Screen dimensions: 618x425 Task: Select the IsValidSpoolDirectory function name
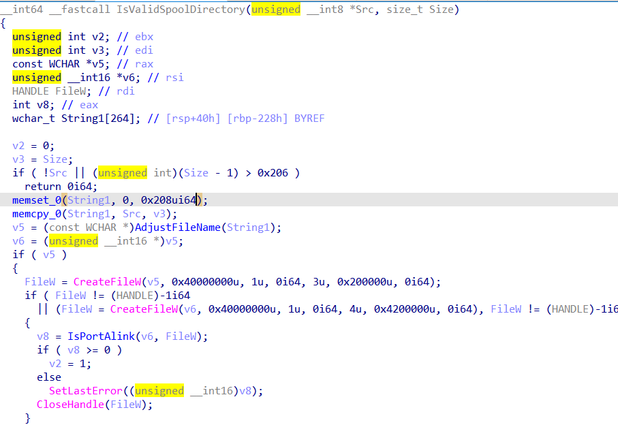click(x=181, y=10)
